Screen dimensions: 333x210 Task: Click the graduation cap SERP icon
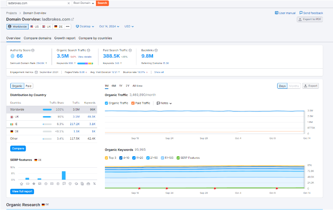coord(76,184)
